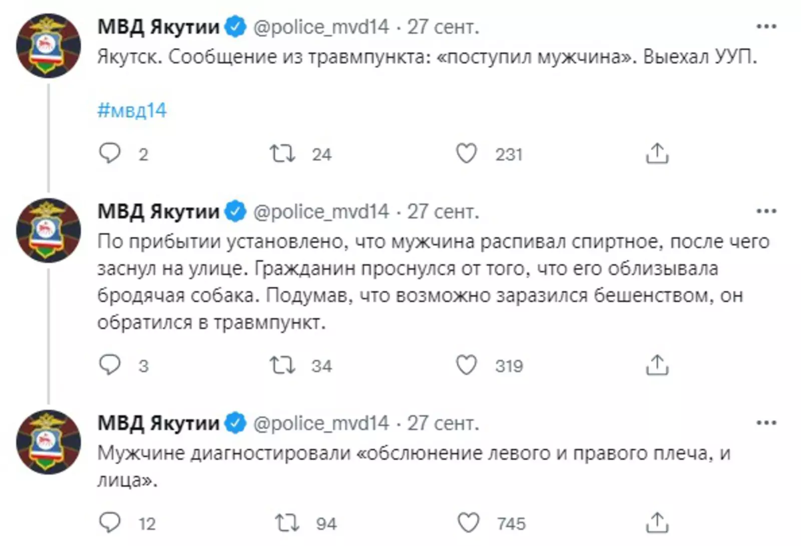Click @police_mvd14 handle in second tweet

point(321,212)
